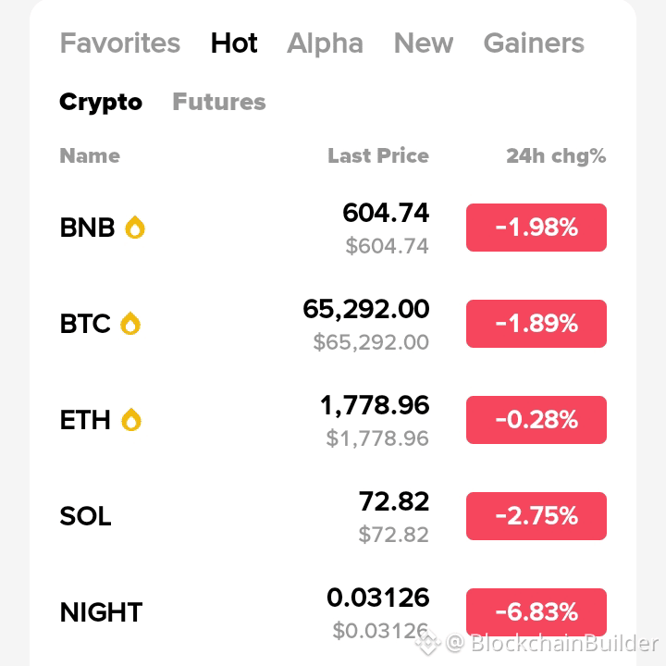Click the SOL -2.75% change badge
Screen dimensions: 666x666
tap(536, 516)
